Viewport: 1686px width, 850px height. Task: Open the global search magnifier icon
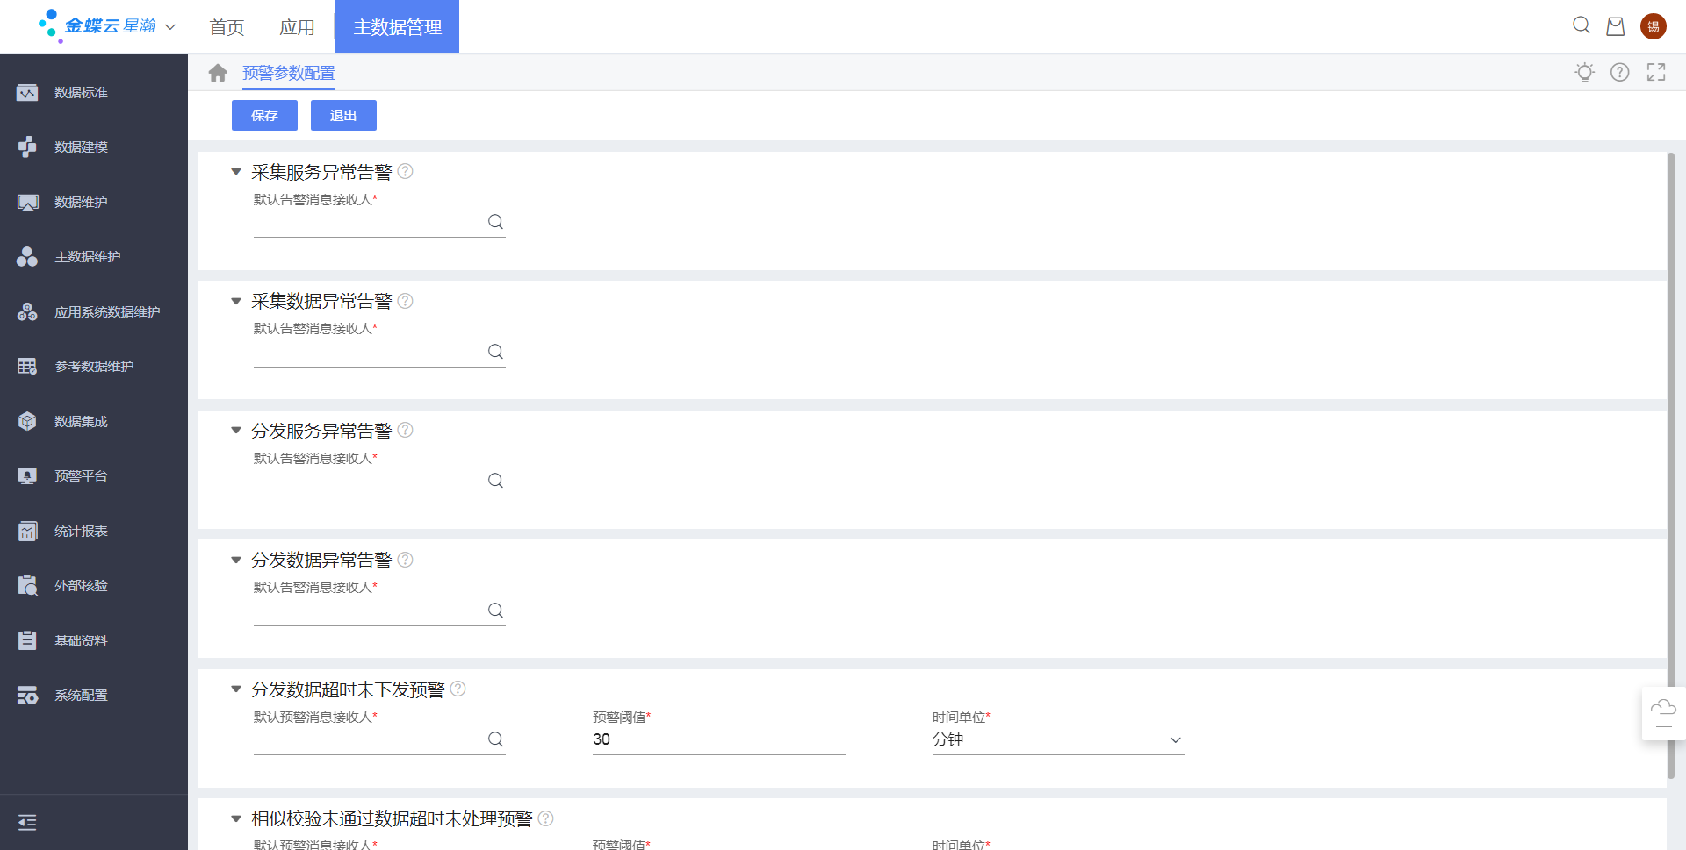tap(1582, 25)
